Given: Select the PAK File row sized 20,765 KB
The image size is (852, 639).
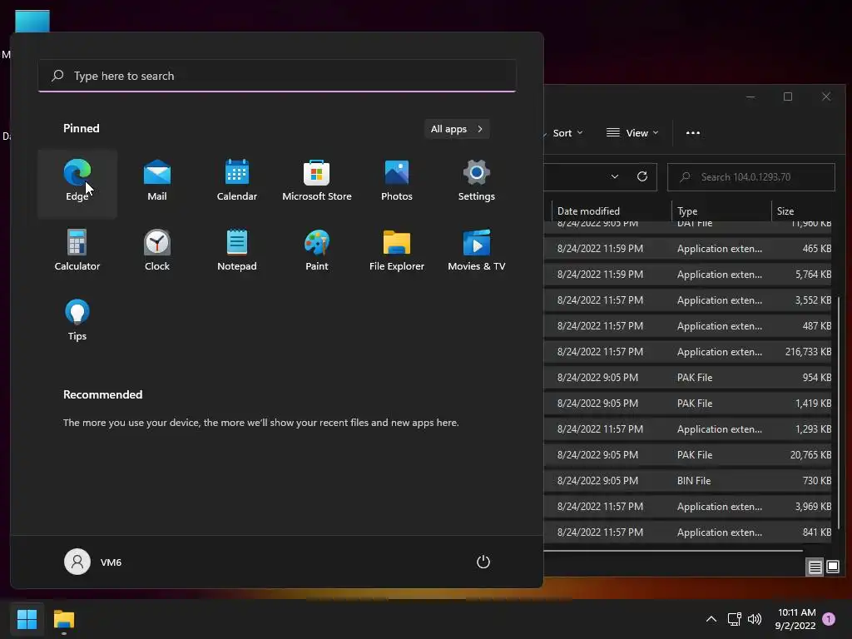Looking at the screenshot, I should click(x=688, y=455).
